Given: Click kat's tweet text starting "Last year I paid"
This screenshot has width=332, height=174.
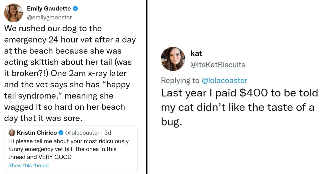Looking at the screenshot, I should point(239,107).
